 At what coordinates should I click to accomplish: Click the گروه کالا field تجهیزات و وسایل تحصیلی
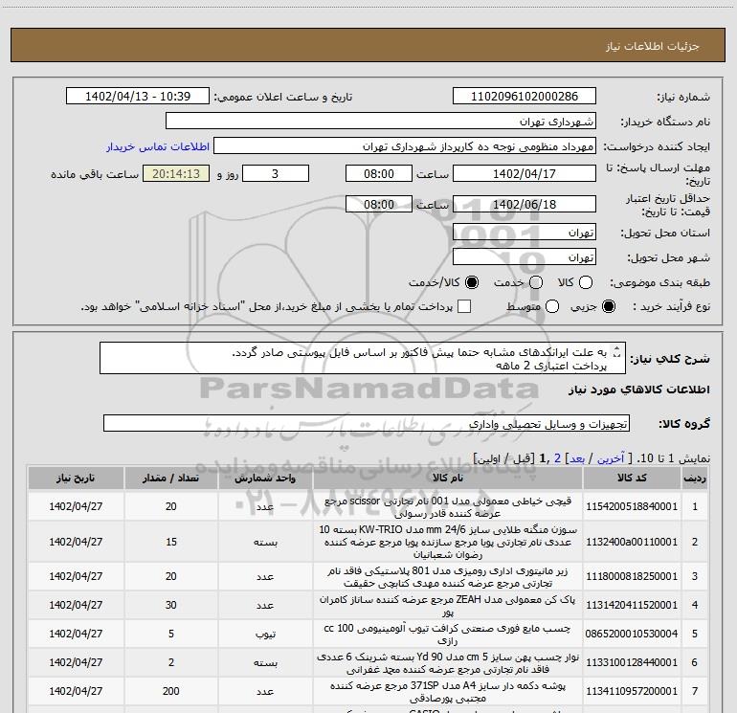click(367, 423)
